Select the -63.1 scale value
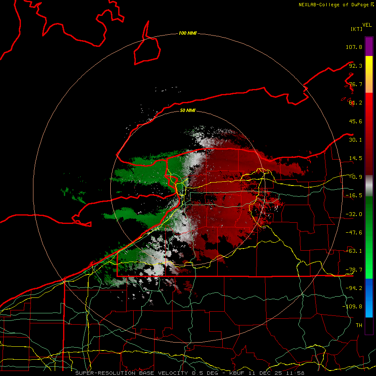Screen dimensions: 376x376 pos(354,251)
